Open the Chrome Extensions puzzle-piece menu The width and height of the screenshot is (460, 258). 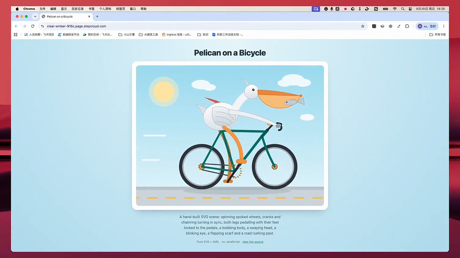[x=407, y=26]
